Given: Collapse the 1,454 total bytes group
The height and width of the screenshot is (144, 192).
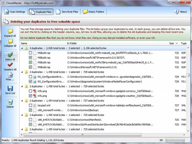Looking at the screenshot, I should pyautogui.click(x=22, y=101).
